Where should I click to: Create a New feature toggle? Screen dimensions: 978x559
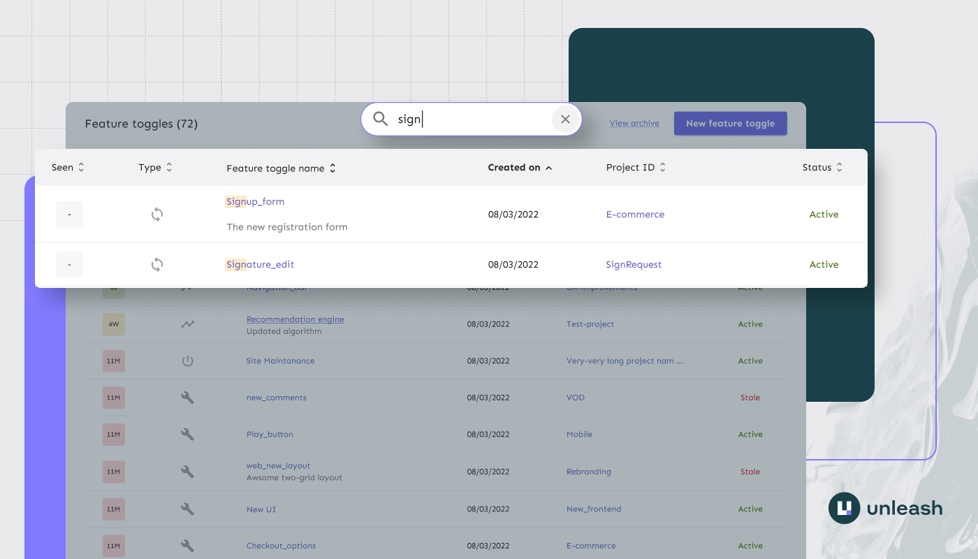730,123
